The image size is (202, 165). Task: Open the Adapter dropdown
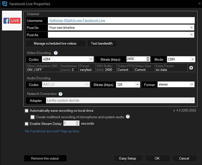(120, 100)
